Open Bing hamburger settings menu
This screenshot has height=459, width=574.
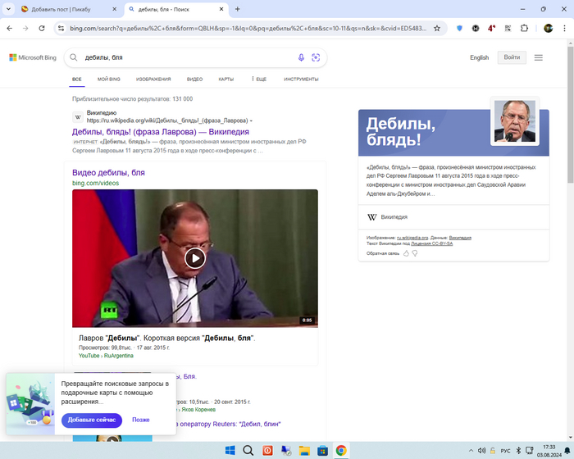tap(538, 57)
